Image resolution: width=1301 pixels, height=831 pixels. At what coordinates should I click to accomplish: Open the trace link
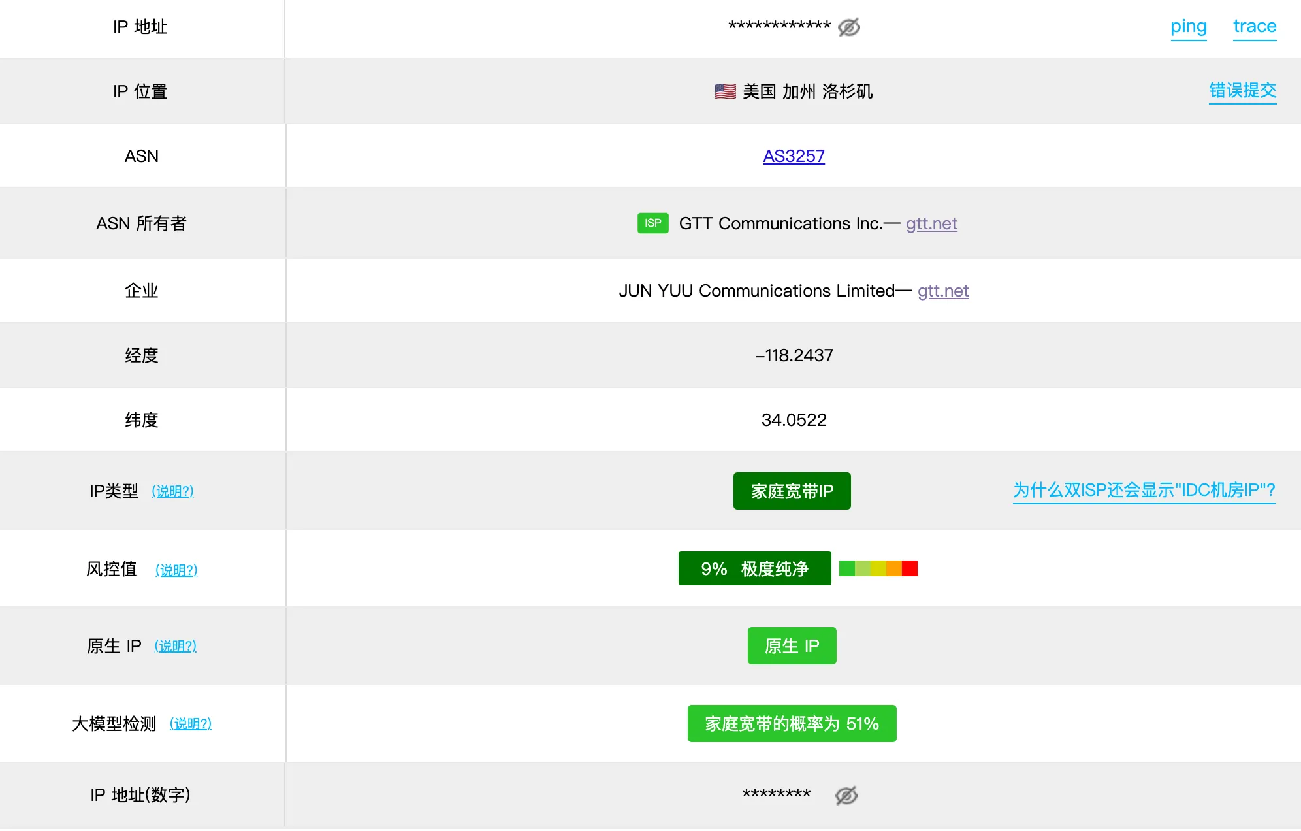[x=1254, y=27]
